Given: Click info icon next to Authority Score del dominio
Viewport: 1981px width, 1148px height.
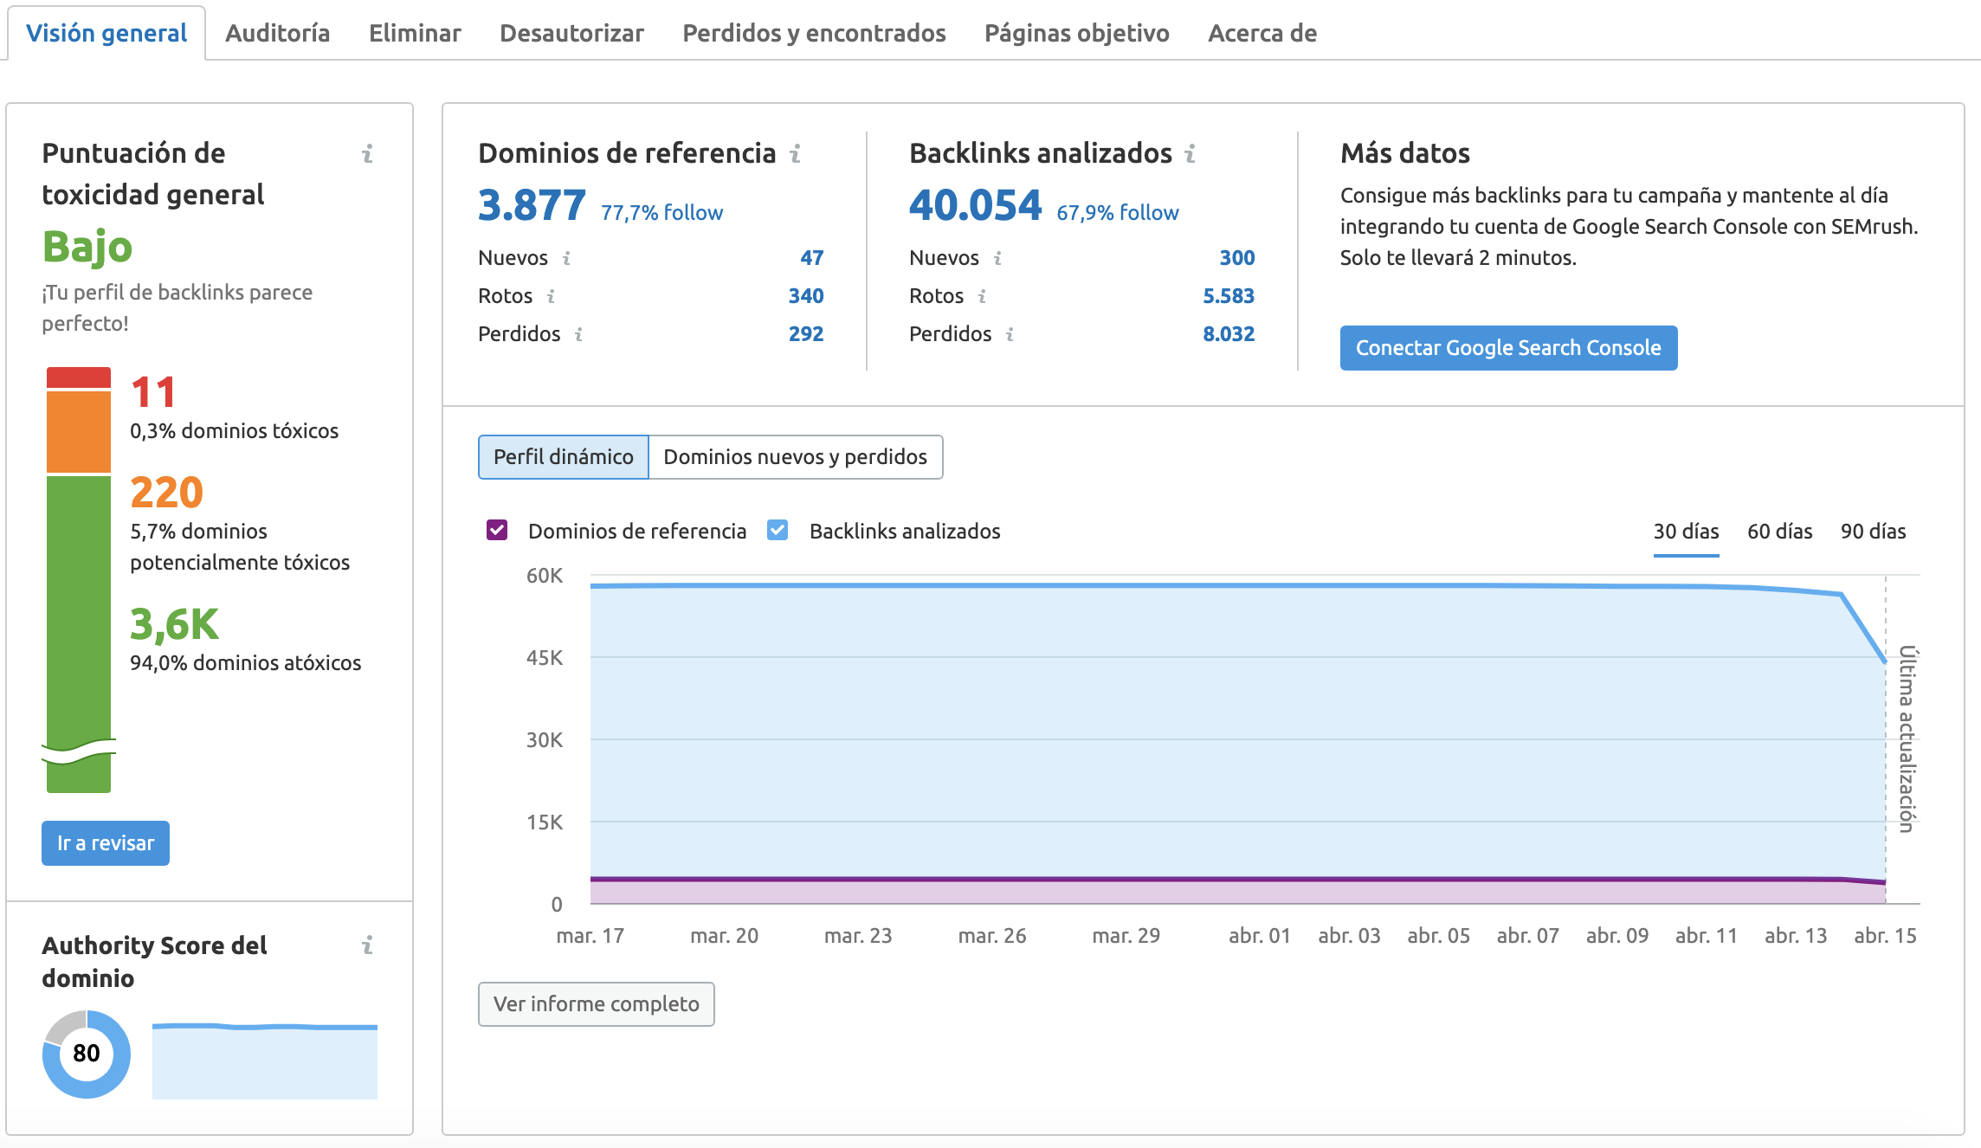Looking at the screenshot, I should click(367, 945).
